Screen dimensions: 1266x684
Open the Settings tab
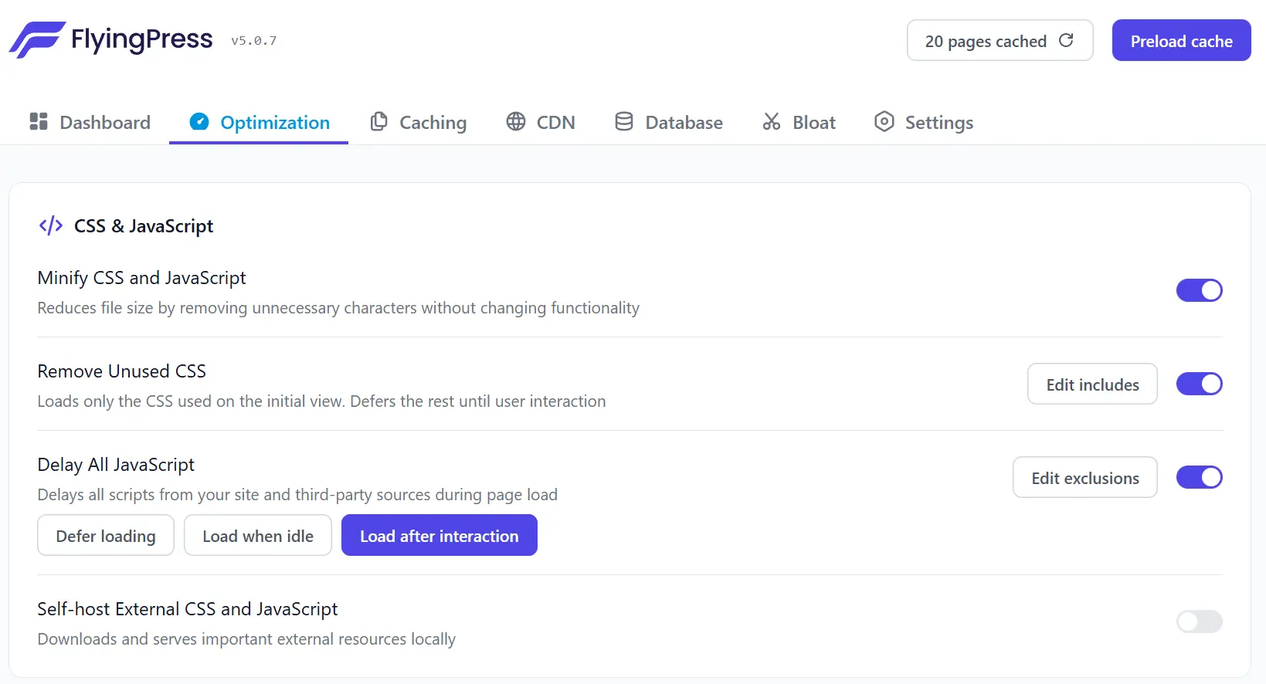(924, 122)
